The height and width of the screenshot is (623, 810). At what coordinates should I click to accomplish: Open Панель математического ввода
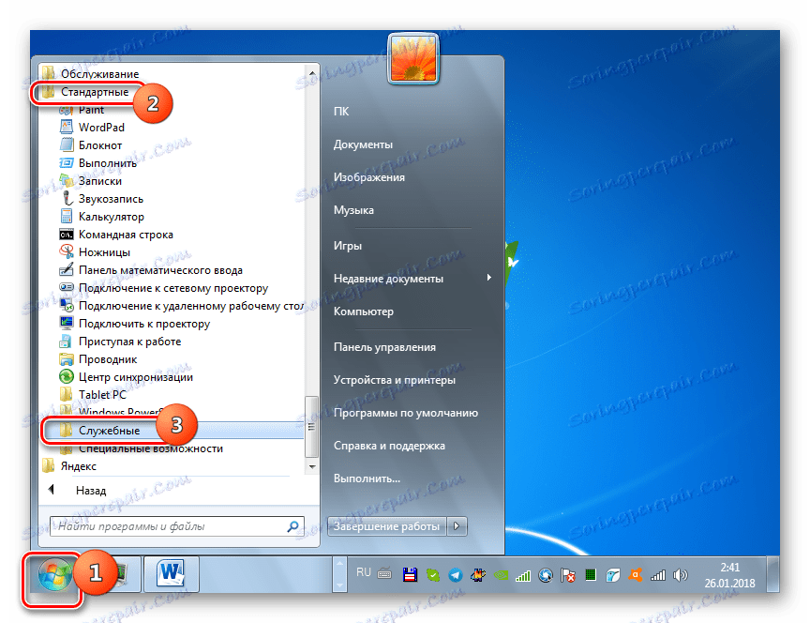click(160, 270)
